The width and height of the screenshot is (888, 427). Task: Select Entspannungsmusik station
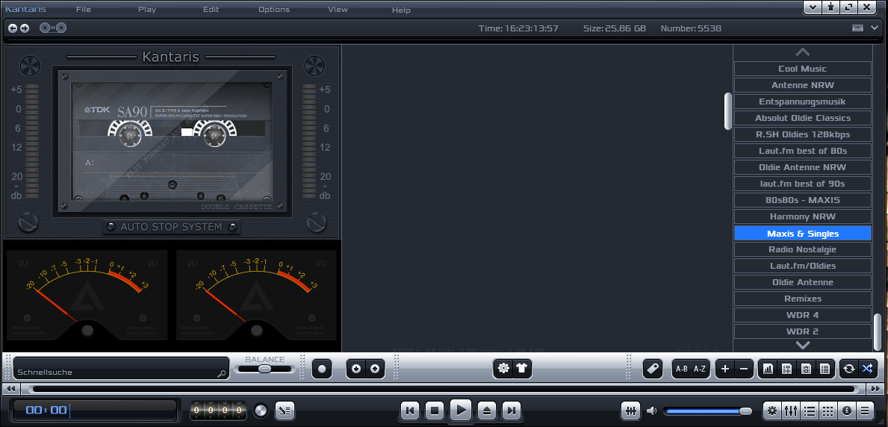coord(802,102)
